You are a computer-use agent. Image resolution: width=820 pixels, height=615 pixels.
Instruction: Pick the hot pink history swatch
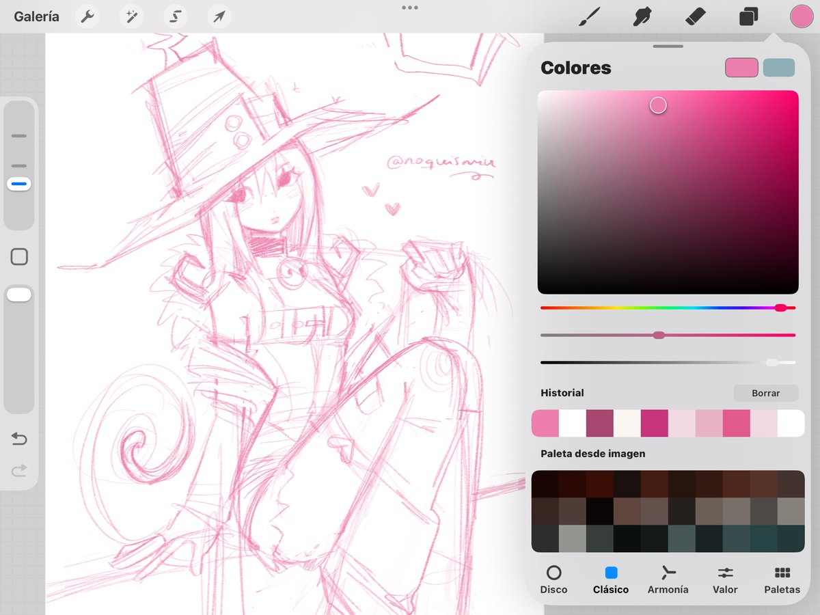[x=737, y=423]
